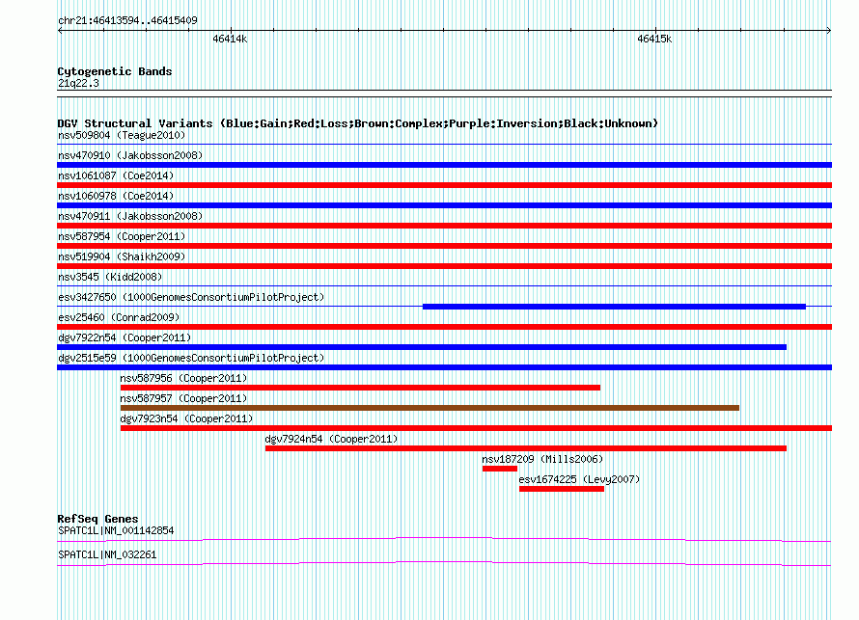
Task: Open dgv7922n54 (Cooper2011) variant label
Action: tap(125, 337)
